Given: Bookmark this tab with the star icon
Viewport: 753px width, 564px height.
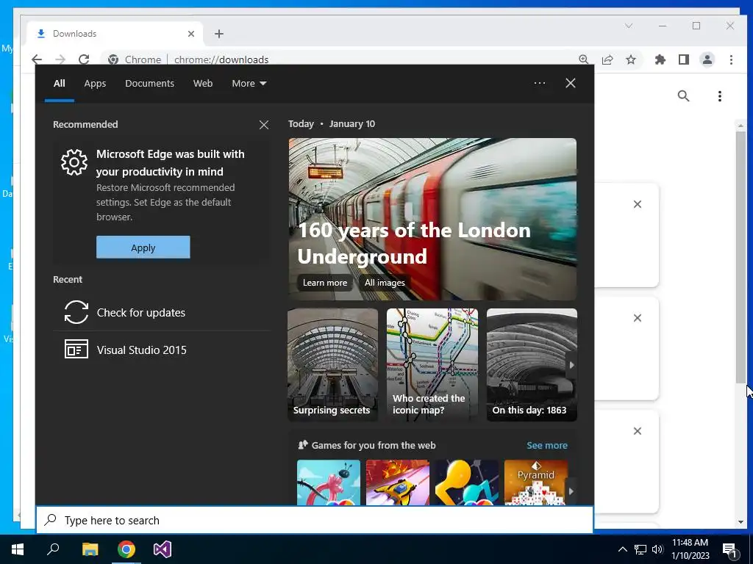Looking at the screenshot, I should [631, 59].
